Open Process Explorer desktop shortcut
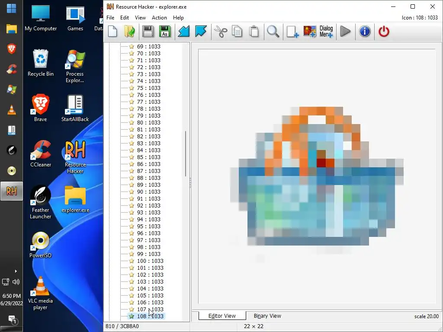This screenshot has height=332, width=443. tap(75, 67)
